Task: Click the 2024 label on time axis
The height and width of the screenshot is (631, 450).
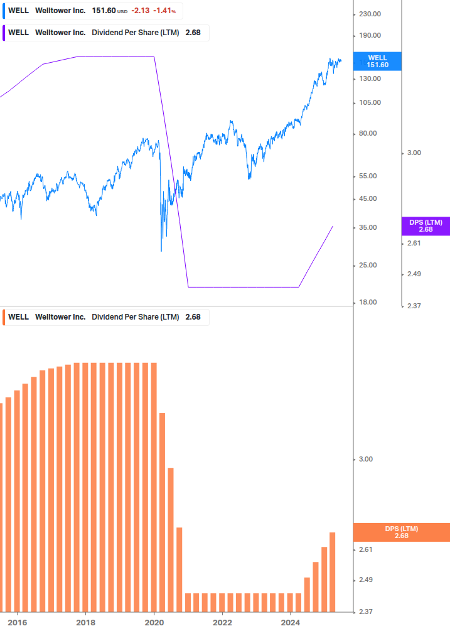Action: 291,623
